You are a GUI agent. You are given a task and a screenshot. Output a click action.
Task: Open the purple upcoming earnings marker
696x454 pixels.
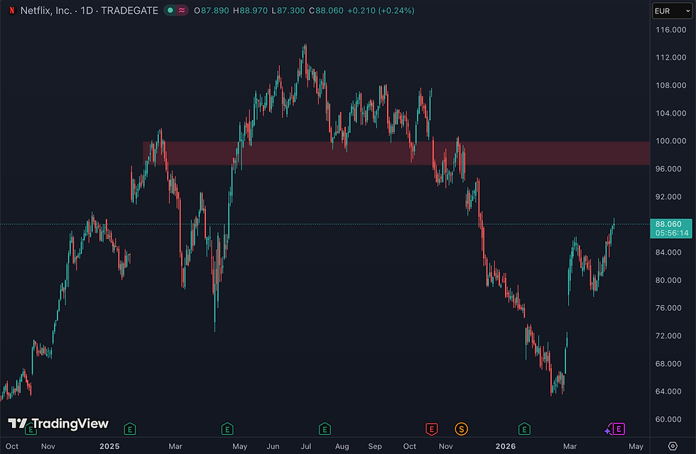coord(619,428)
